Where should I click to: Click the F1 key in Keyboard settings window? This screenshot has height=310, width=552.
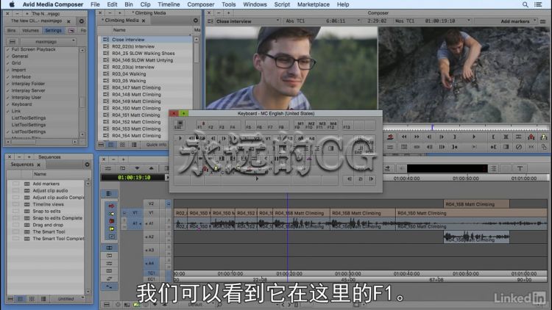coord(201,126)
